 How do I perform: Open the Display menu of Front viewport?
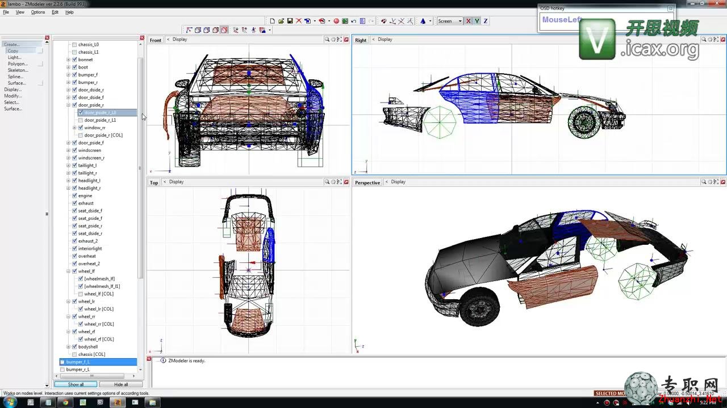[x=179, y=40]
